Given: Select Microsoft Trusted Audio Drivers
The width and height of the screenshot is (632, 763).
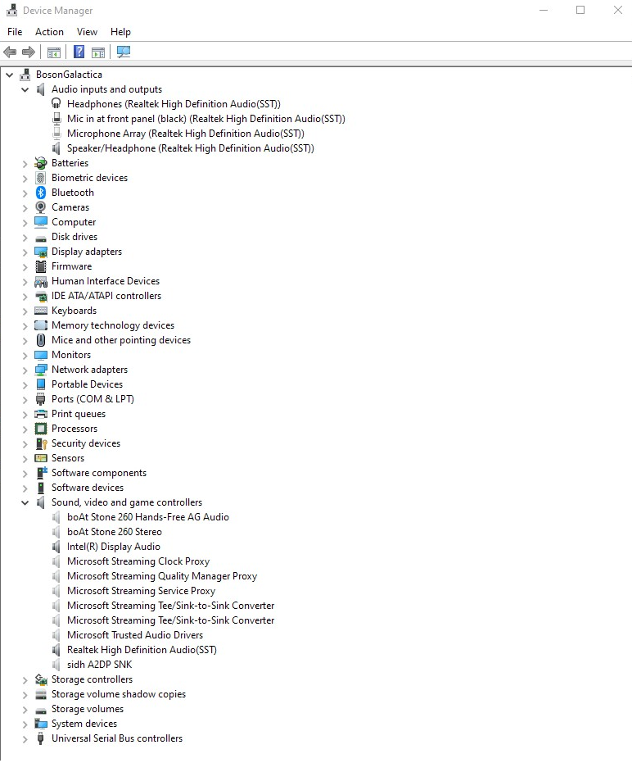Looking at the screenshot, I should click(135, 635).
